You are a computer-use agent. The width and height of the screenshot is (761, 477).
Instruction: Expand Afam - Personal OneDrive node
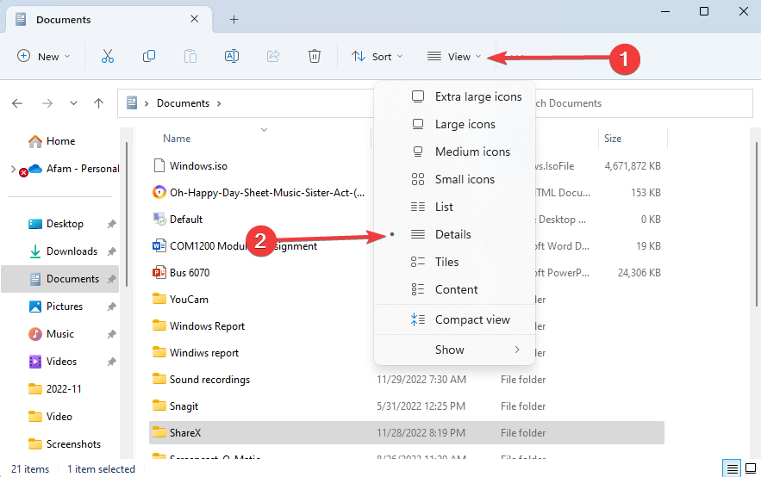click(x=13, y=169)
